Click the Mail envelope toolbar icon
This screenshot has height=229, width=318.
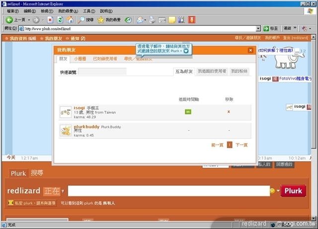(140, 20)
